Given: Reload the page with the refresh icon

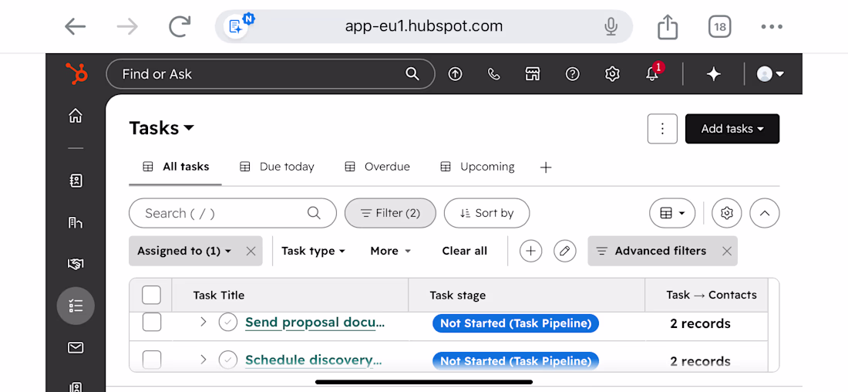Looking at the screenshot, I should coord(180,26).
